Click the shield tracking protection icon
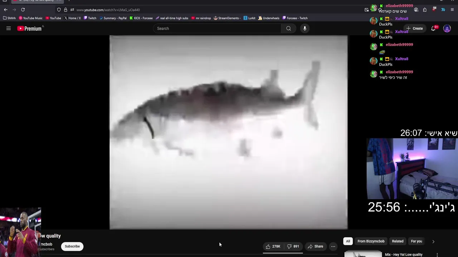 (x=59, y=10)
